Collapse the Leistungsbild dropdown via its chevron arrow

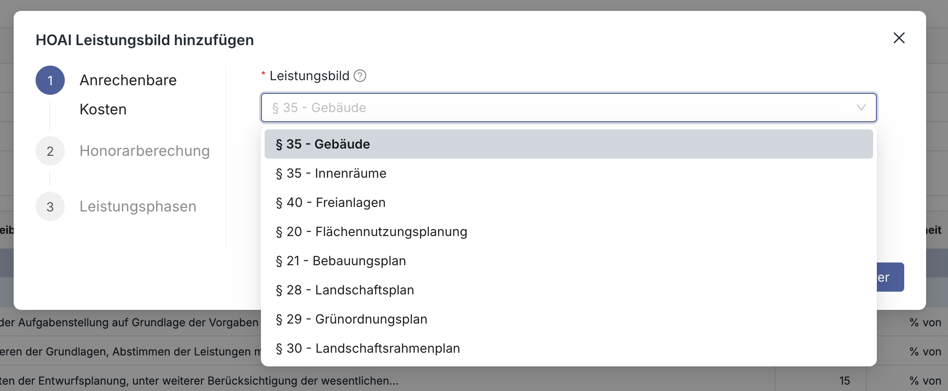(x=861, y=108)
